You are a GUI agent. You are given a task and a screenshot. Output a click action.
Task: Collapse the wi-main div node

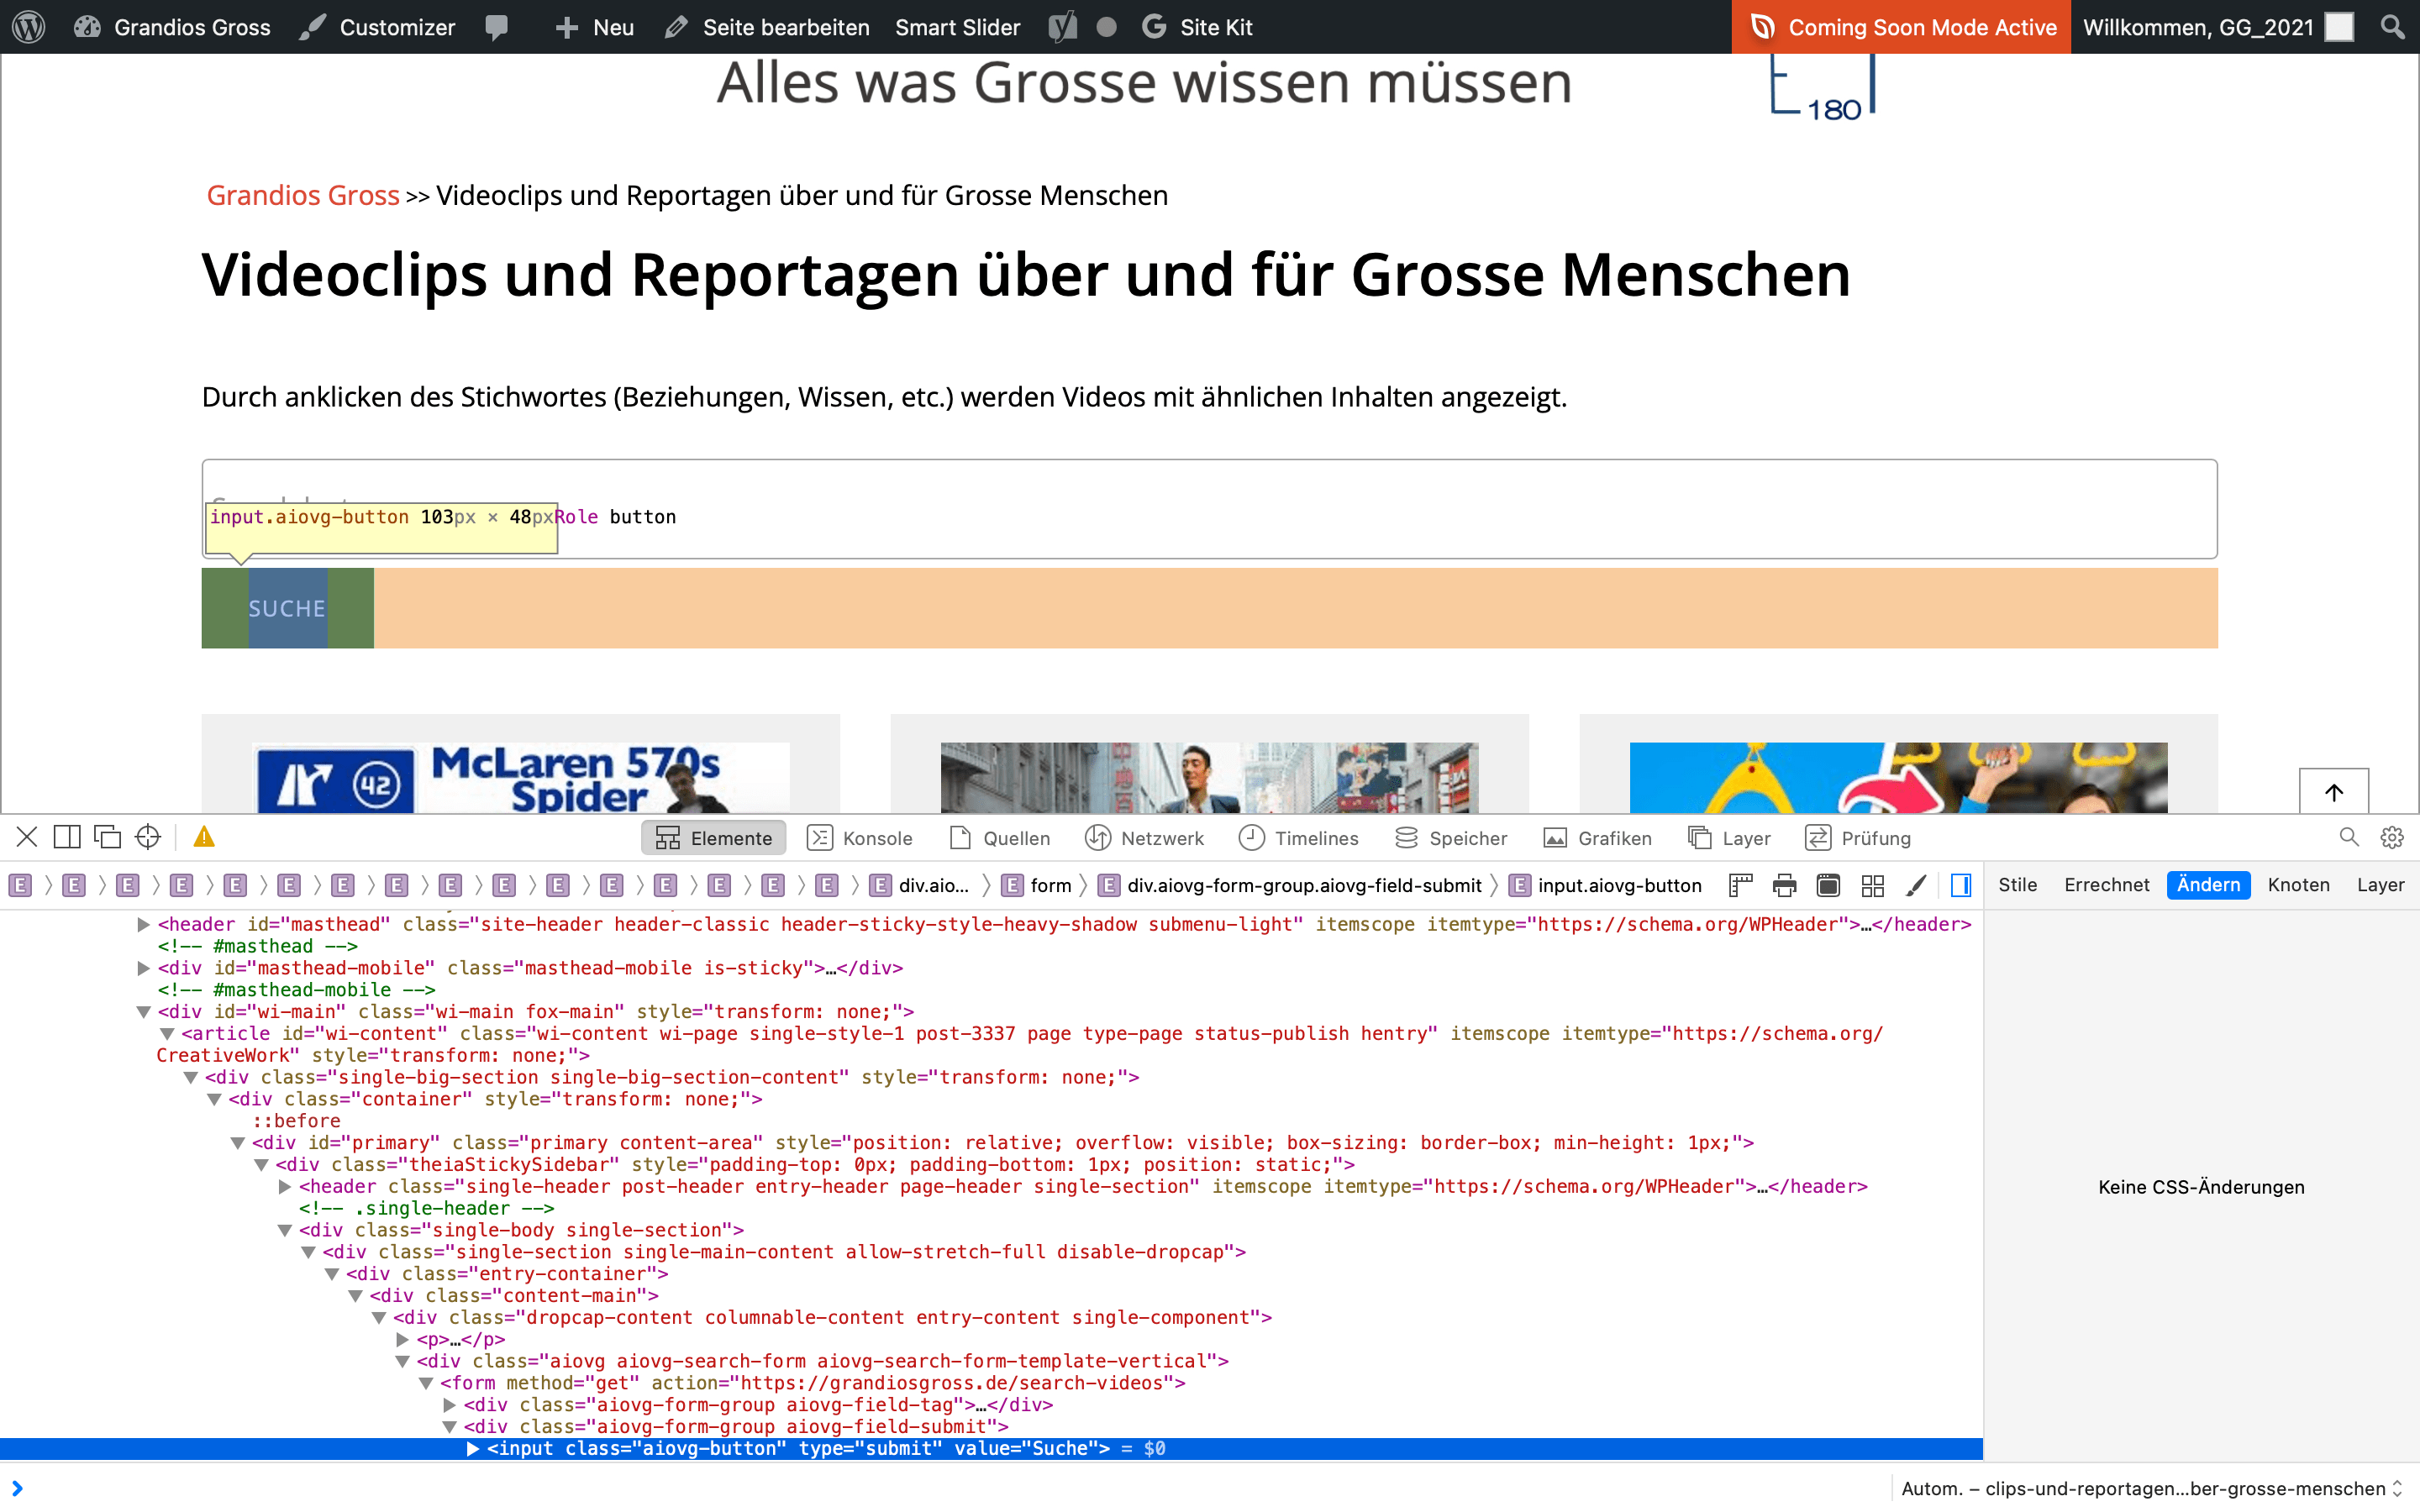pyautogui.click(x=143, y=1012)
